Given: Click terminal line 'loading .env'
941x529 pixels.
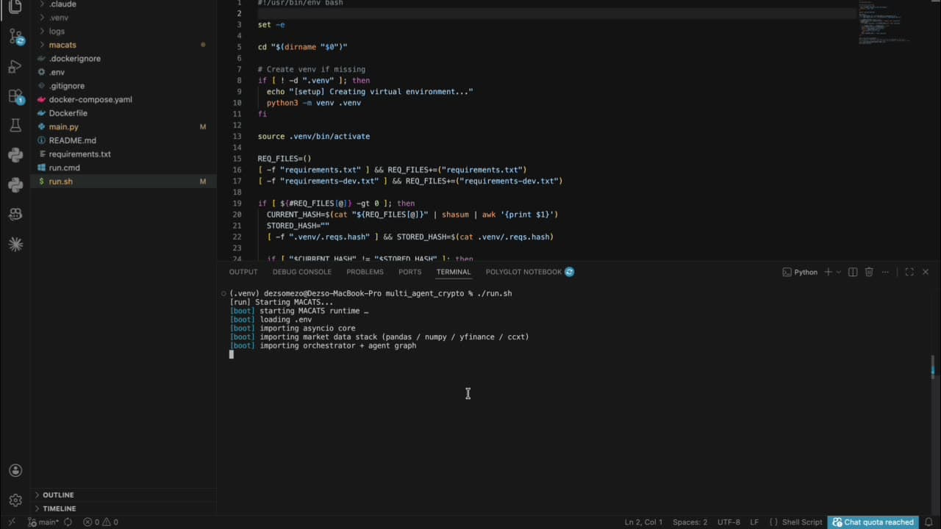Looking at the screenshot, I should click(271, 320).
